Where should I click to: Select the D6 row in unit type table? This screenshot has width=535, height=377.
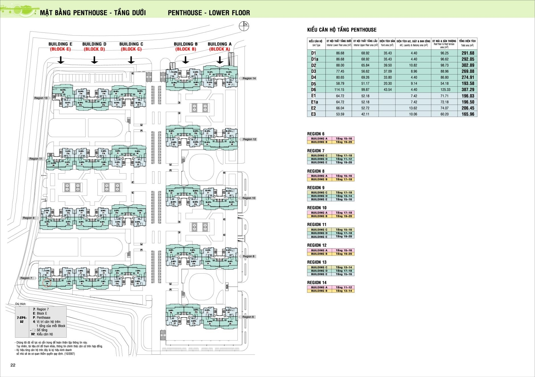tap(392, 90)
